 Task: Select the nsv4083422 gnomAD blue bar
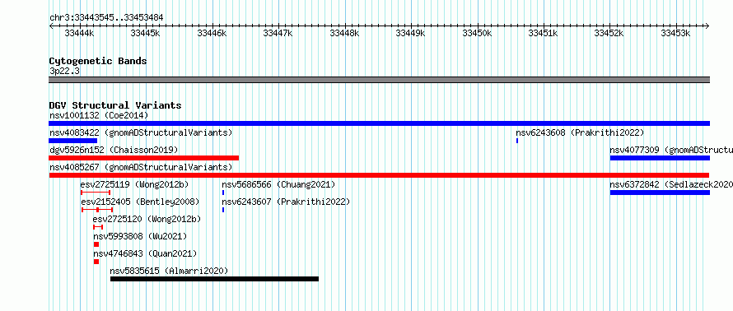pos(73,141)
